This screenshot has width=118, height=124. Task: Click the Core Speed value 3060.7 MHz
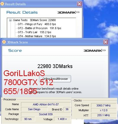pyautogui.click(x=104, y=105)
